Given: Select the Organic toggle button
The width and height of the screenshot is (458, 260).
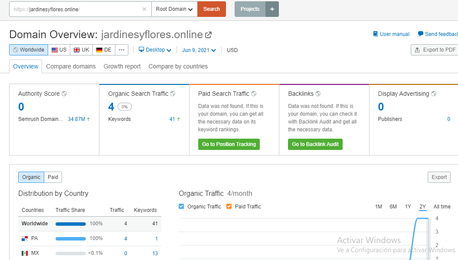Looking at the screenshot, I should click(31, 177).
